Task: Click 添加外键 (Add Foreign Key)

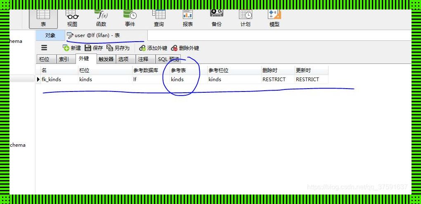Action: point(153,48)
